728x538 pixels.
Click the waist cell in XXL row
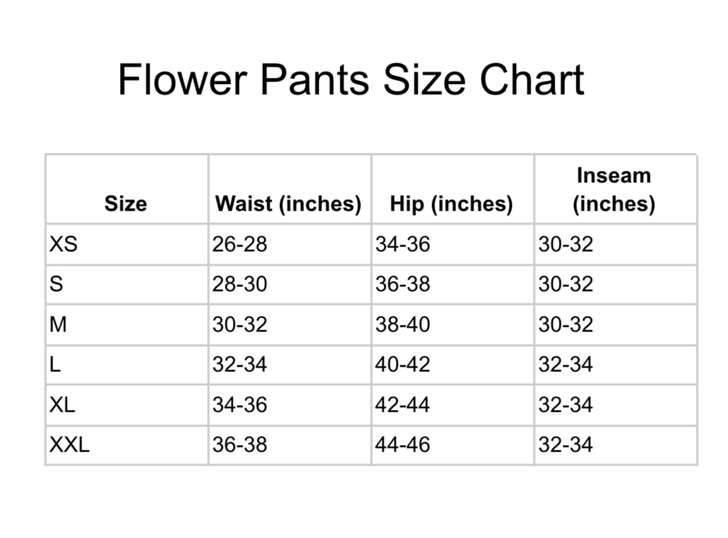tap(239, 445)
